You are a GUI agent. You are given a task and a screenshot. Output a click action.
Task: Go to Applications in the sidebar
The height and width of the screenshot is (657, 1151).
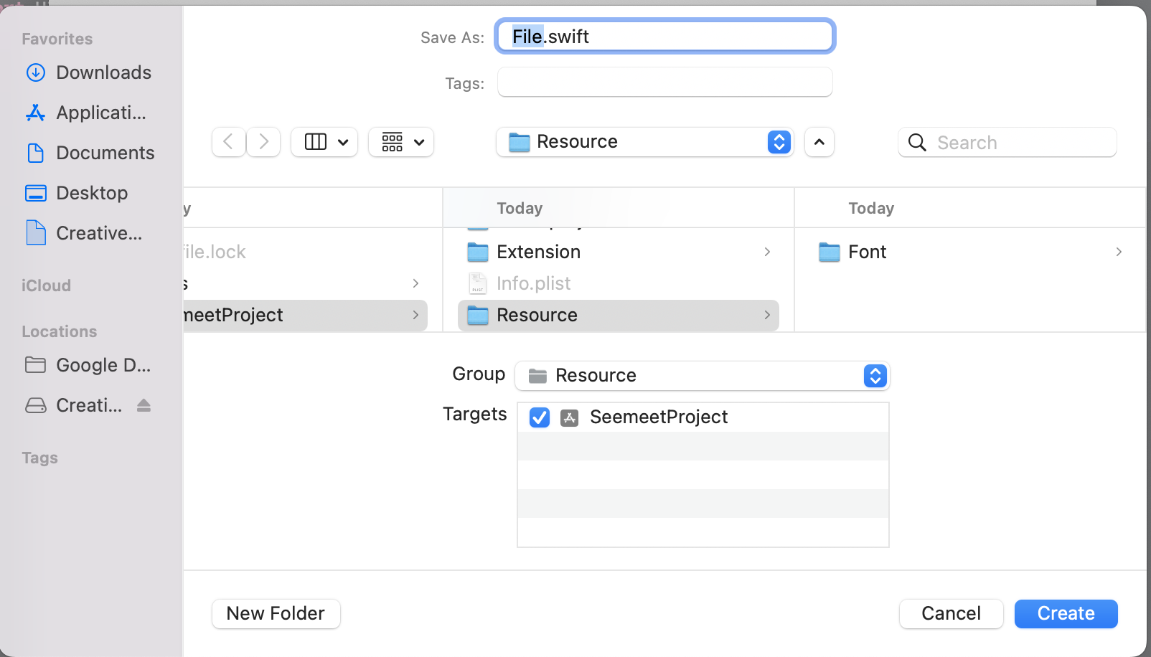pos(100,113)
